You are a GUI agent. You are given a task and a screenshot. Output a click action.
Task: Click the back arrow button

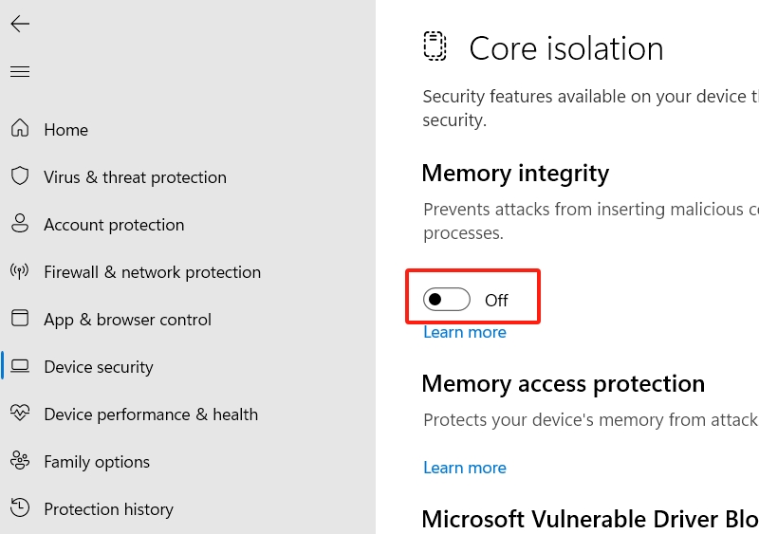click(x=20, y=25)
